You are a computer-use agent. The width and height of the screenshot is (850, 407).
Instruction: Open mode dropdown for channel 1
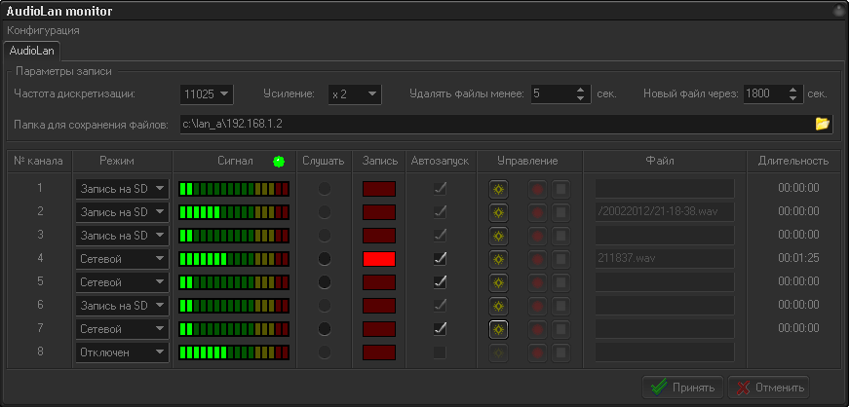pyautogui.click(x=122, y=189)
